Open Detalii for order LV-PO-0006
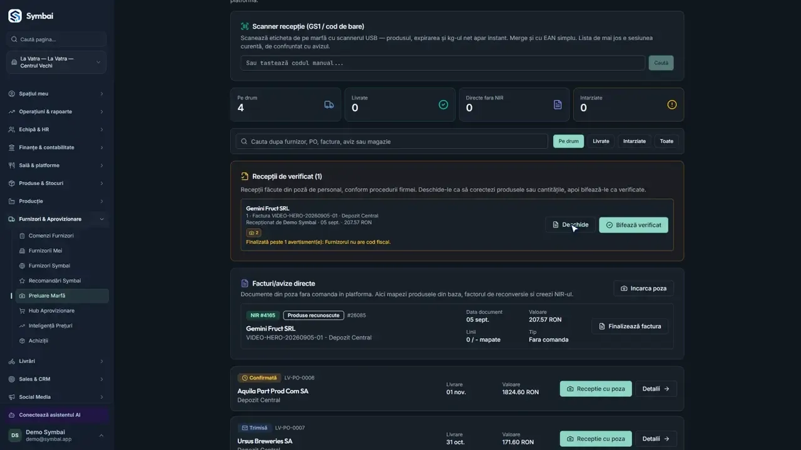The height and width of the screenshot is (450, 801). [656, 389]
